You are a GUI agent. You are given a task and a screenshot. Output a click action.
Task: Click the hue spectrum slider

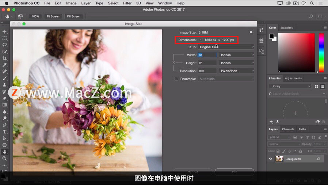click(x=321, y=53)
